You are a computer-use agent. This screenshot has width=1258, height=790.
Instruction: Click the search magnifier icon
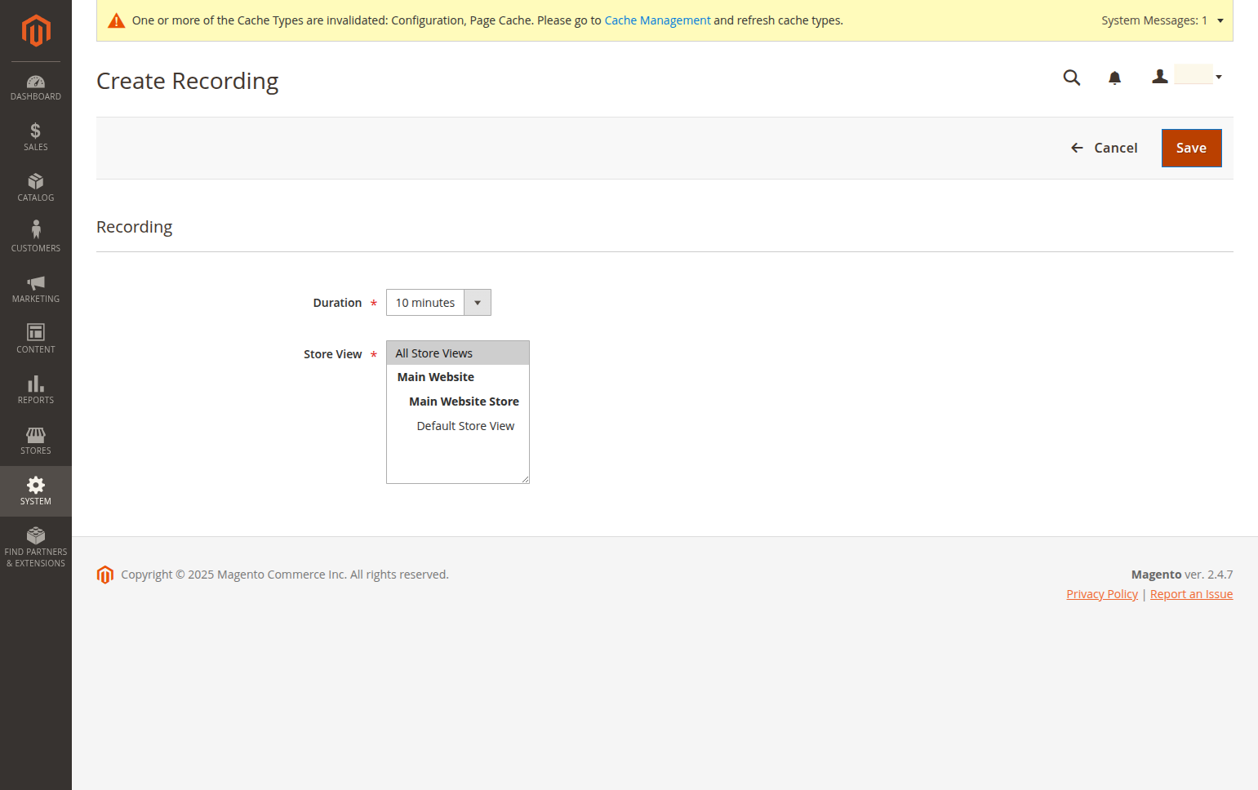(1072, 78)
